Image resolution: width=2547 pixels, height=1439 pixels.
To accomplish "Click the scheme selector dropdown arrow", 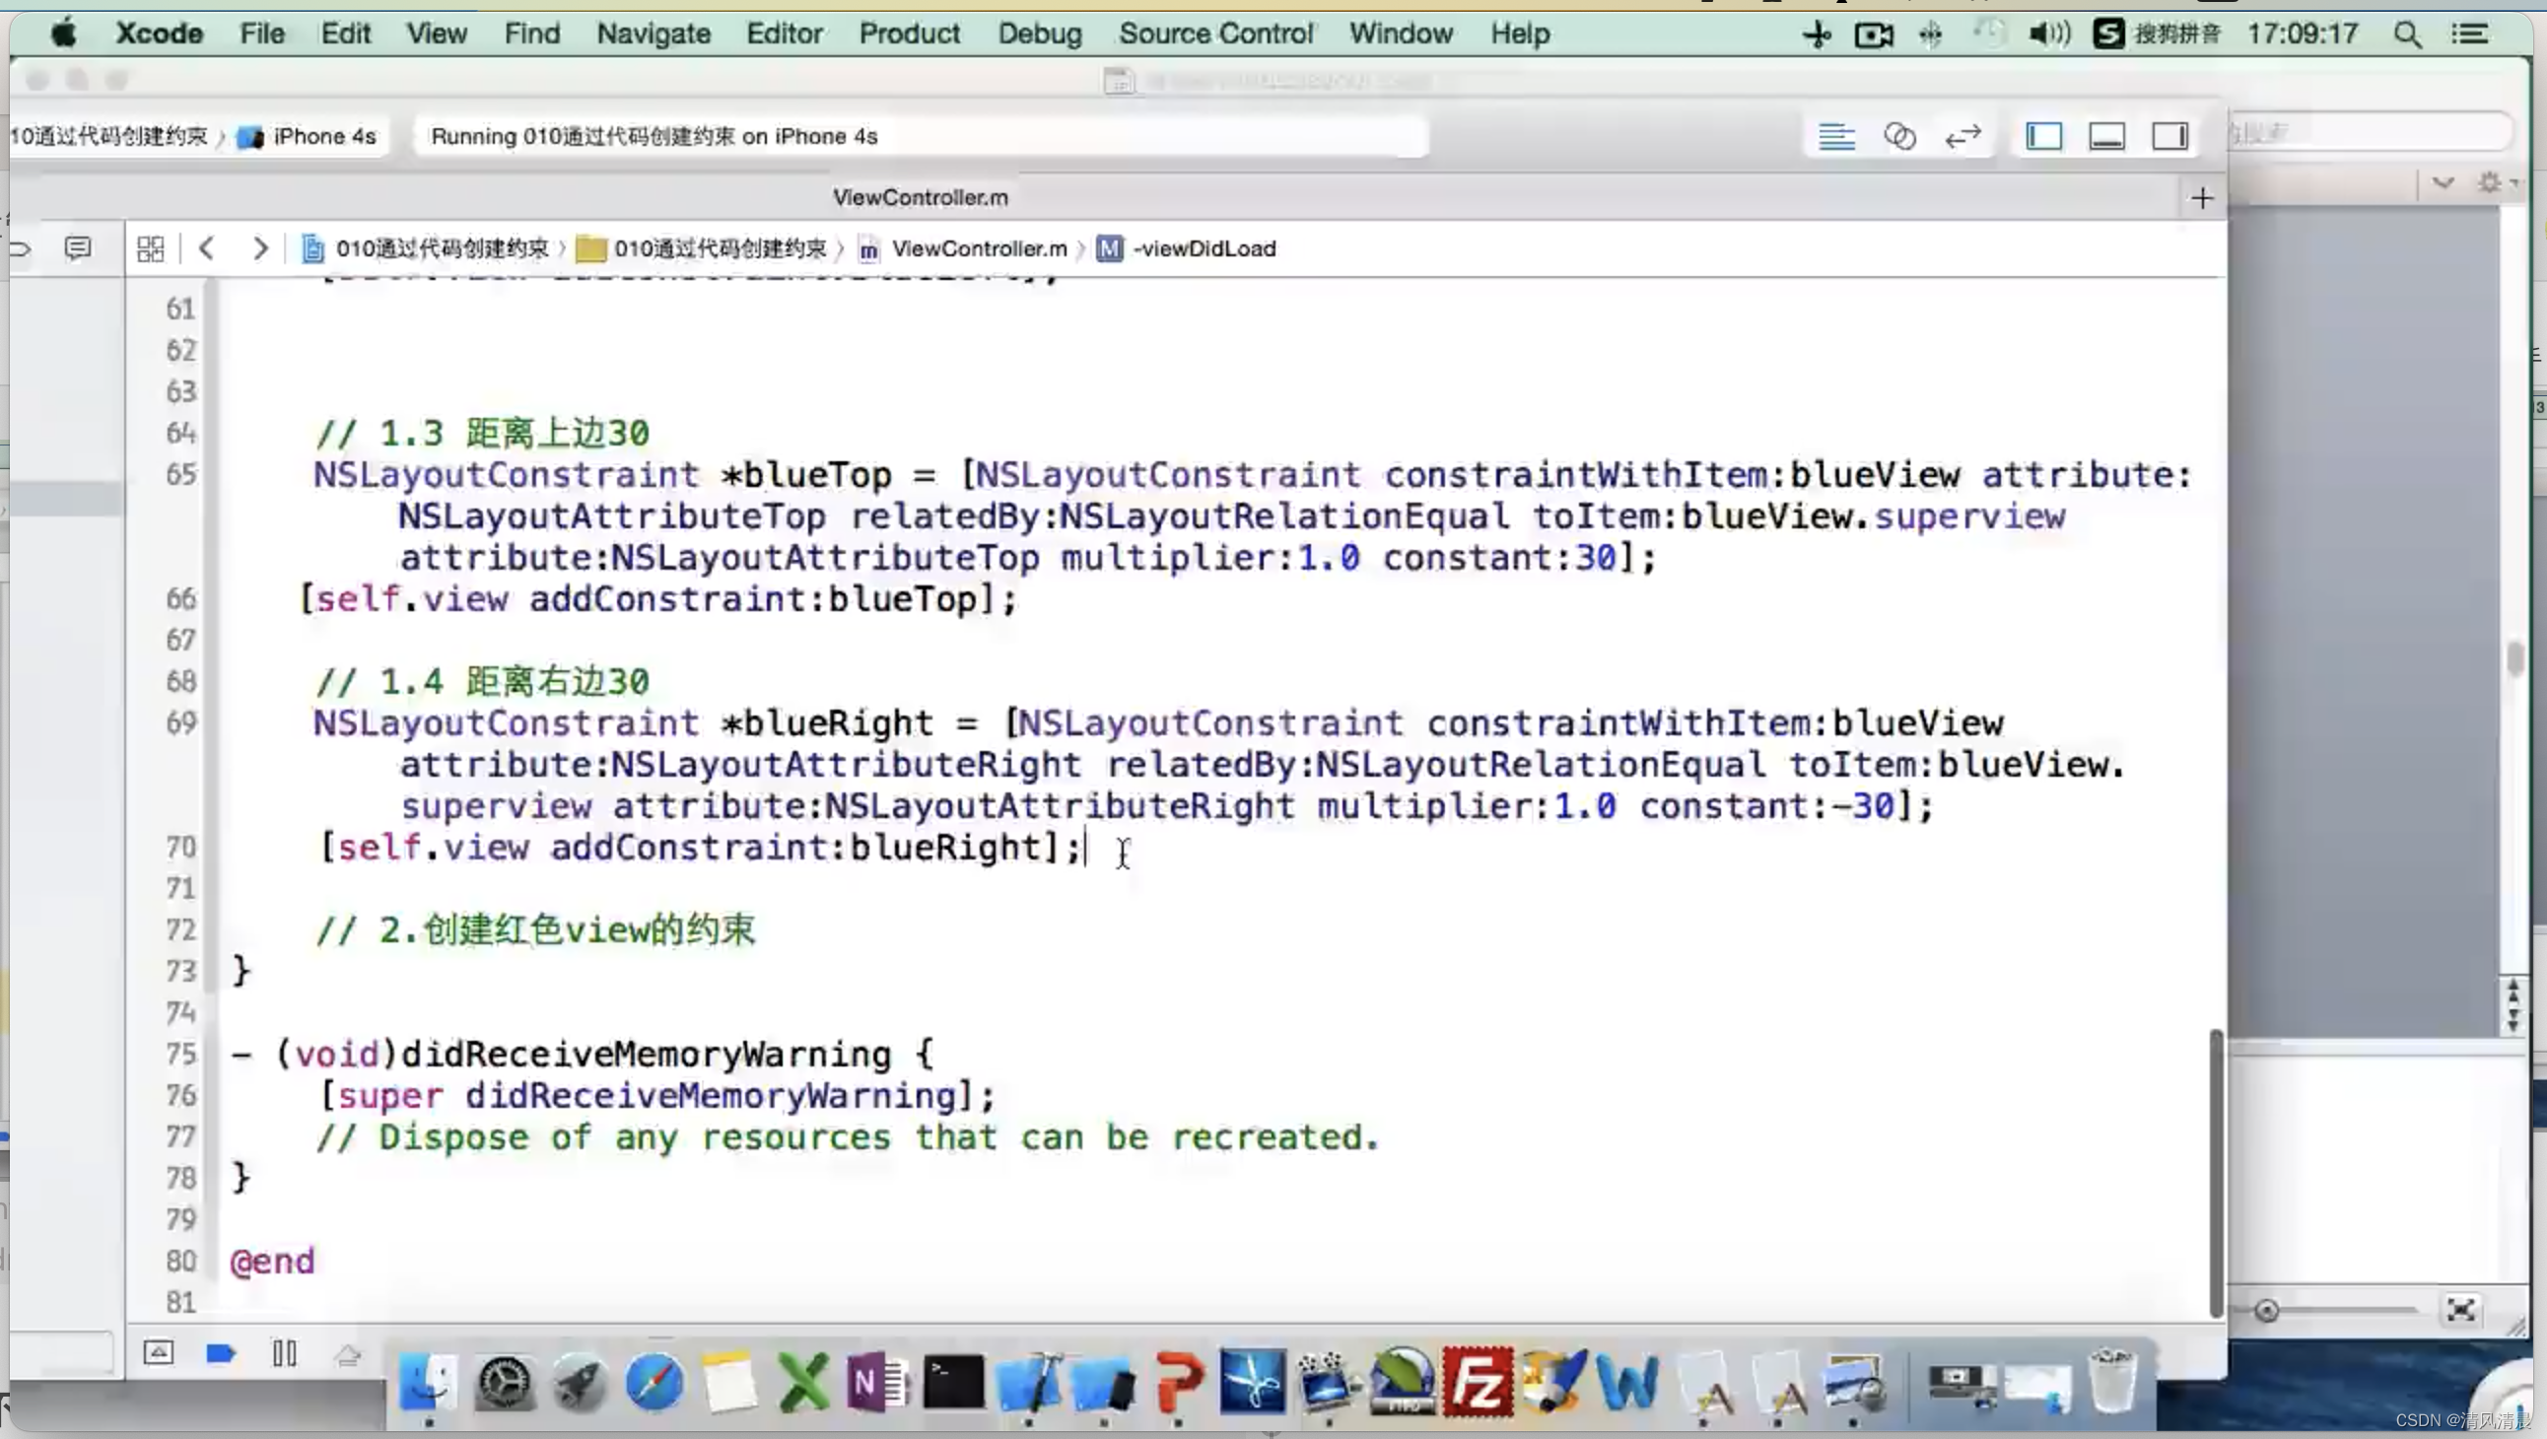I will tap(224, 135).
